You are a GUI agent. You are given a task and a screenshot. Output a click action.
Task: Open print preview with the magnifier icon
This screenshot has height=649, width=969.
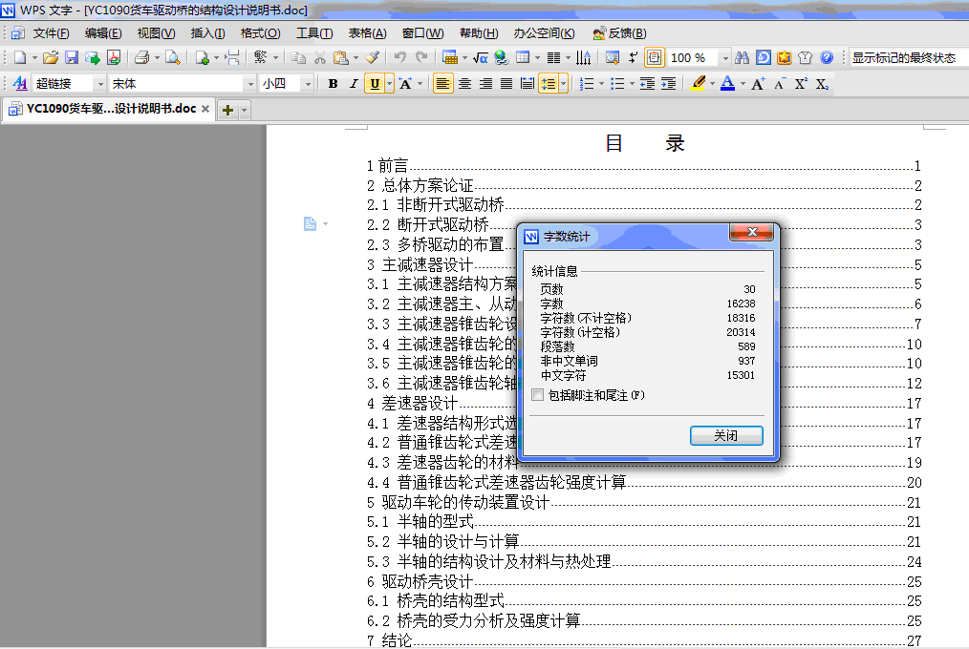click(173, 58)
